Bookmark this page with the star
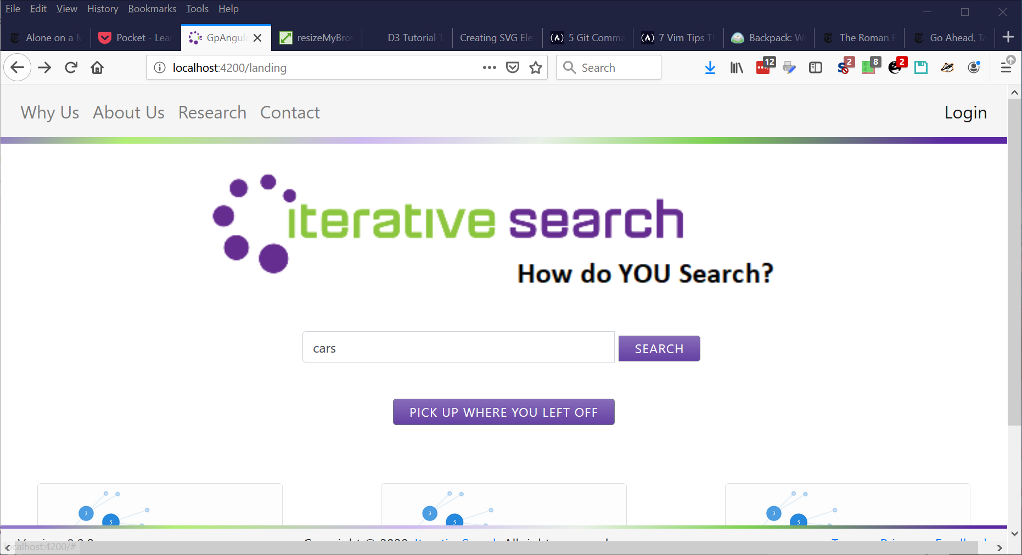Image resolution: width=1022 pixels, height=555 pixels. [x=536, y=67]
